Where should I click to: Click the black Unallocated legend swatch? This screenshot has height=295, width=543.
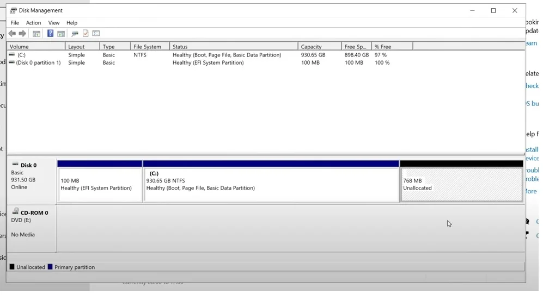[12, 267]
